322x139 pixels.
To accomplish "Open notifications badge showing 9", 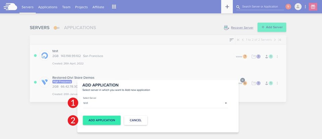I will [288, 7].
